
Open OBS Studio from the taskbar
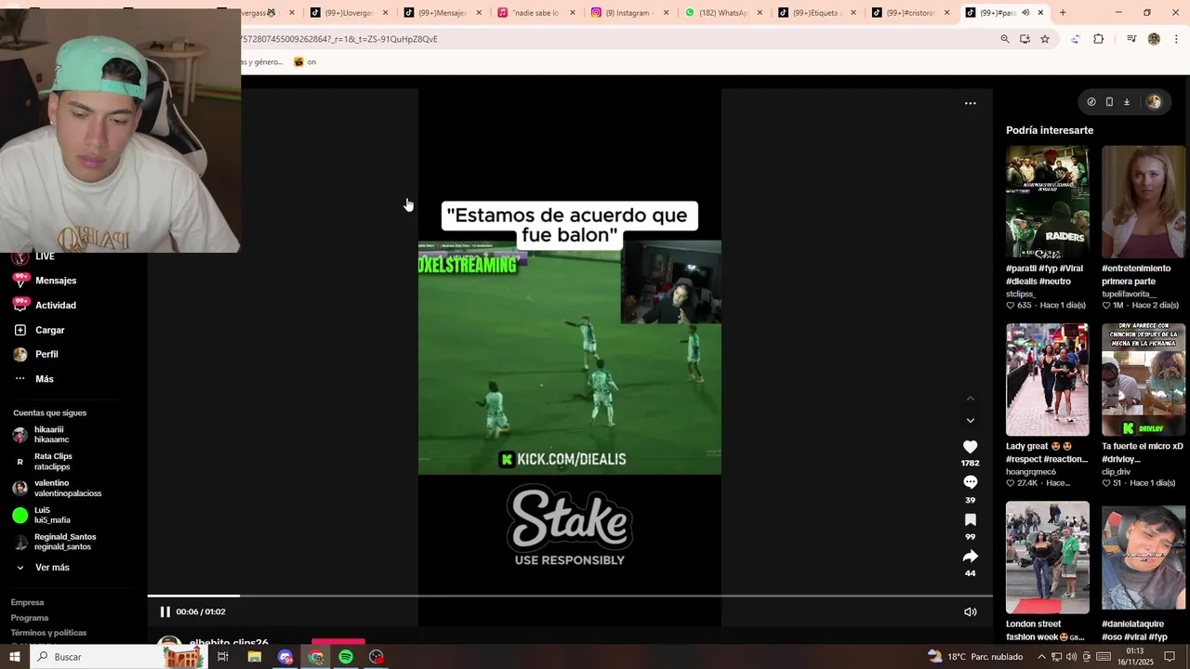tap(377, 657)
